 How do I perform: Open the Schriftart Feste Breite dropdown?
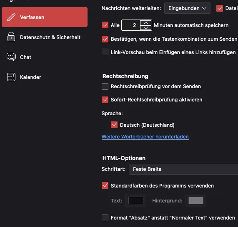pyautogui.click(x=183, y=169)
